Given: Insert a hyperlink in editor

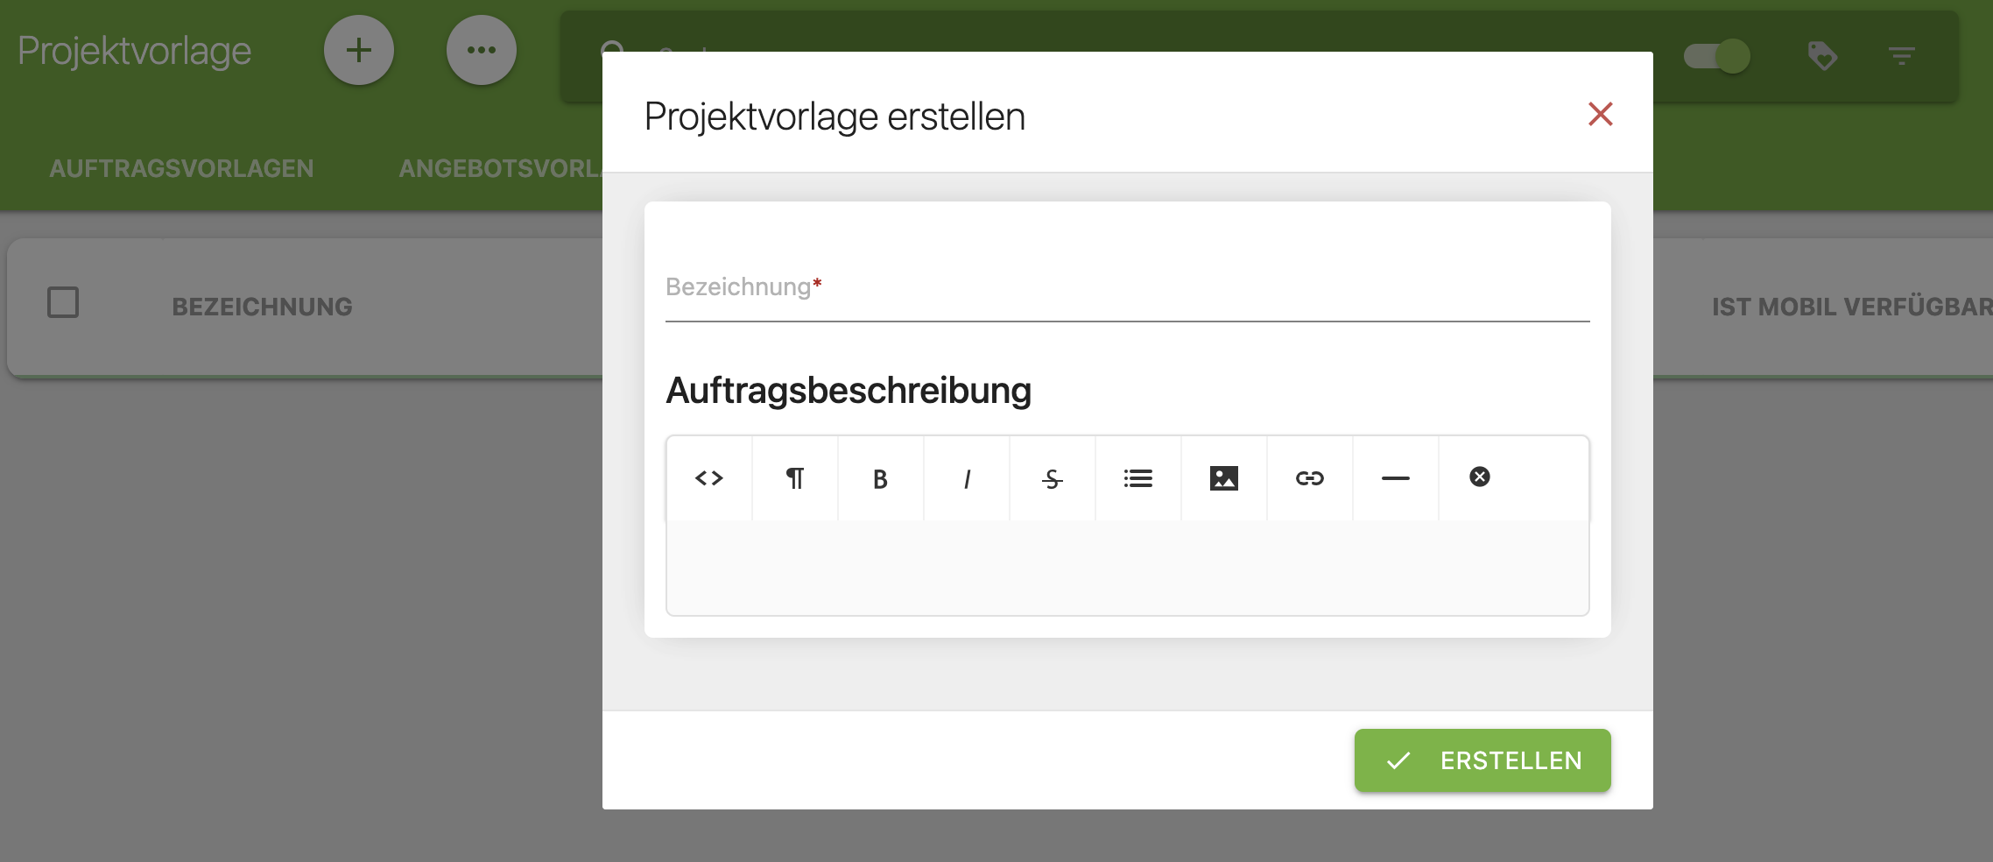Looking at the screenshot, I should (1310, 478).
